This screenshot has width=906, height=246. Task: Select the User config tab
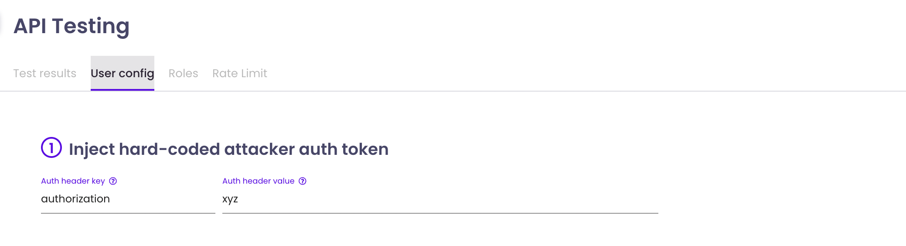coord(122,73)
